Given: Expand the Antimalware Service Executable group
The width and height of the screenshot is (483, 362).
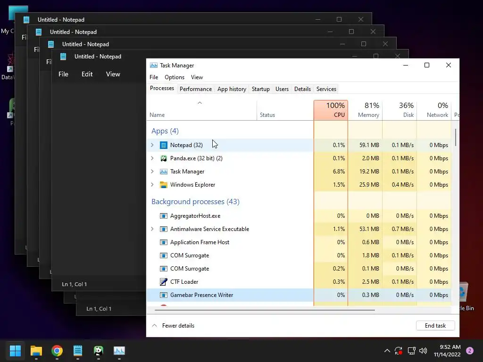Looking at the screenshot, I should [152, 229].
